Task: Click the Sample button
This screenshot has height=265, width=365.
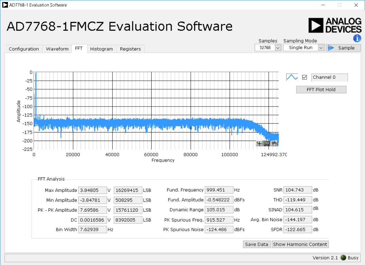Action: [343, 48]
